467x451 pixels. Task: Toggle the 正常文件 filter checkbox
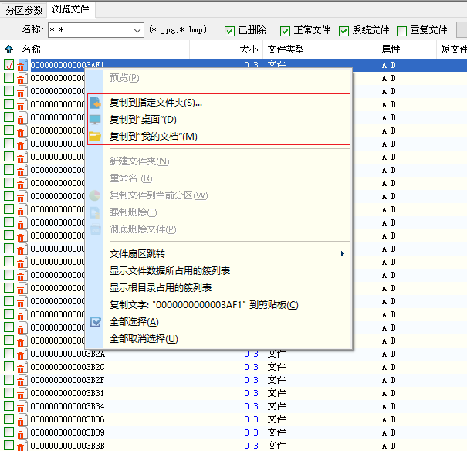[285, 31]
